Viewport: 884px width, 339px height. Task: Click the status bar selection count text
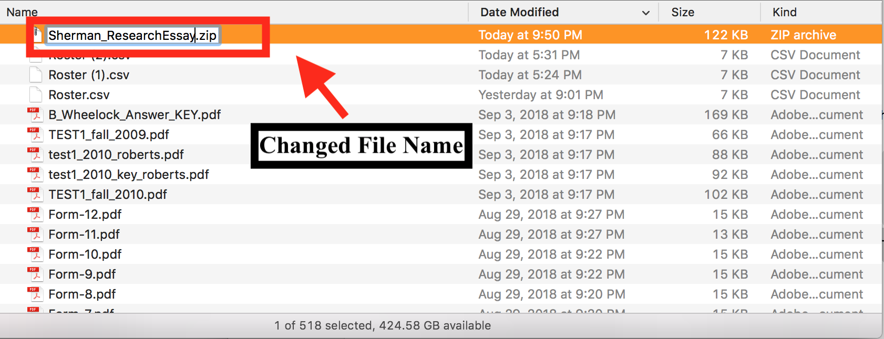(x=383, y=325)
